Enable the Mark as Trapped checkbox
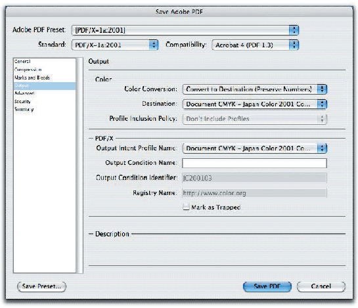The height and width of the screenshot is (308, 358). click(186, 207)
